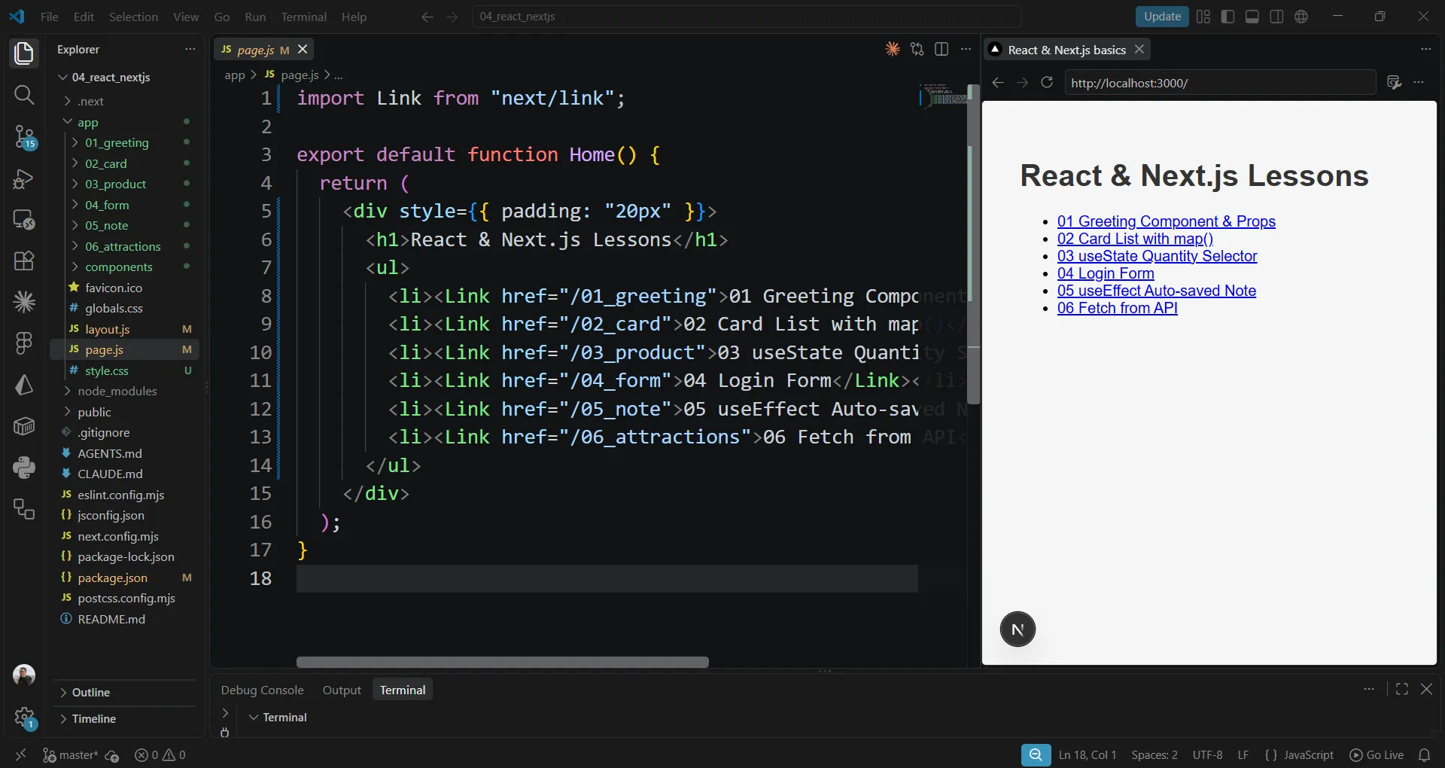Open the remote window indicator in status bar
1445x768 pixels.
point(21,755)
